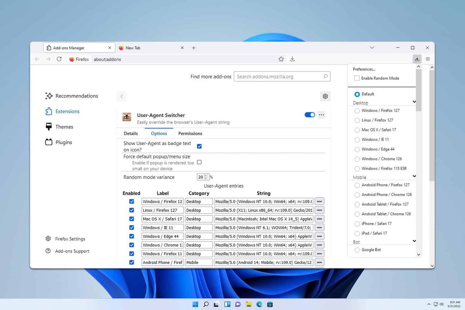The width and height of the screenshot is (465, 310).
Task: Open File Explorer from the taskbar
Action: pos(249,304)
